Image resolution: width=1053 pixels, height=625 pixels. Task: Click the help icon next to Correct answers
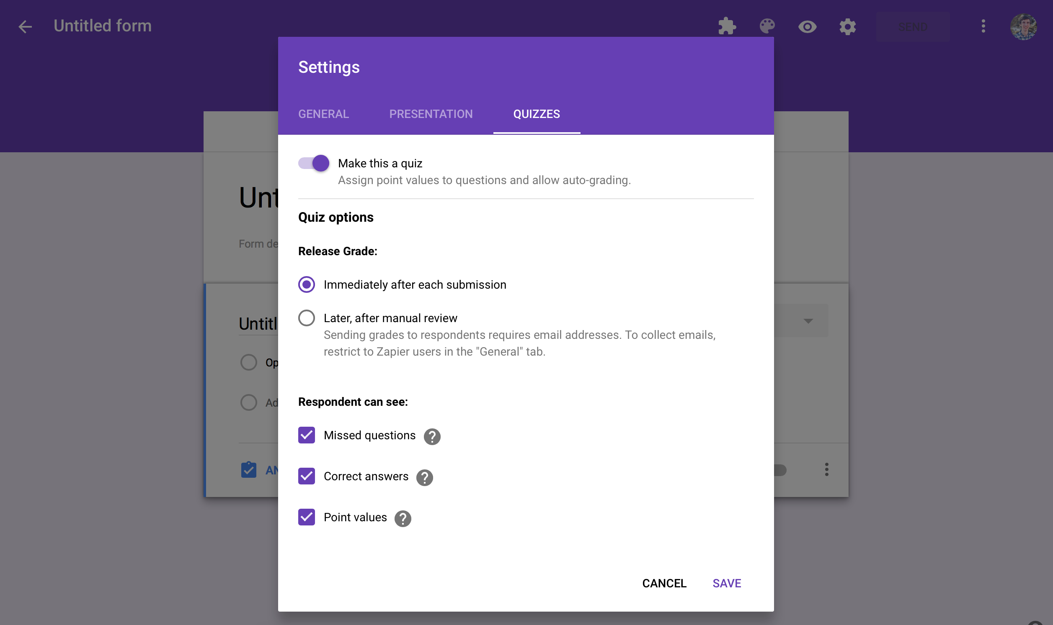(x=424, y=476)
